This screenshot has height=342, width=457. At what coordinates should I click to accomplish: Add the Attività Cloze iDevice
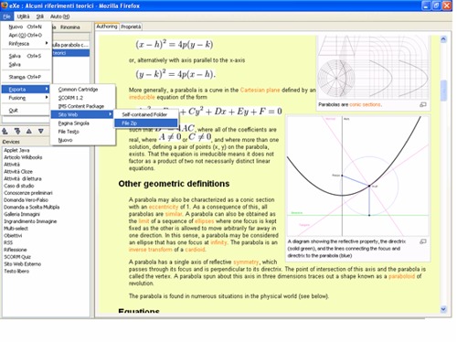pyautogui.click(x=18, y=172)
